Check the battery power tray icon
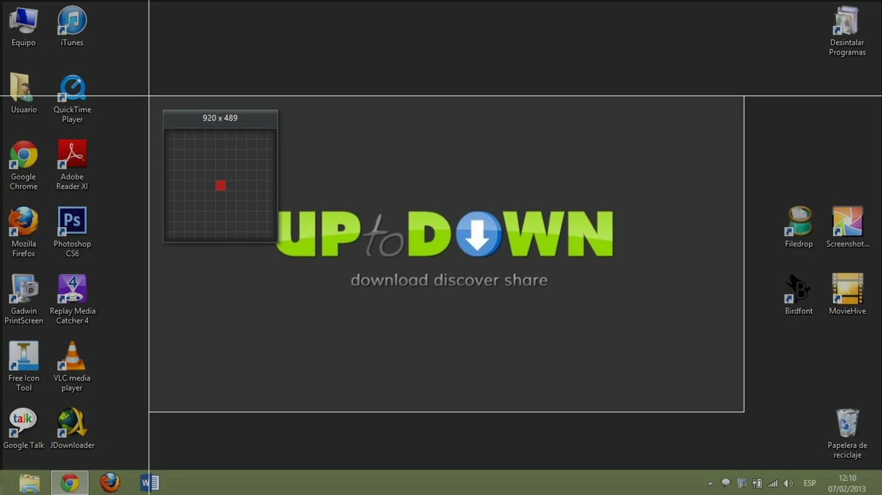The image size is (882, 495). pyautogui.click(x=757, y=483)
